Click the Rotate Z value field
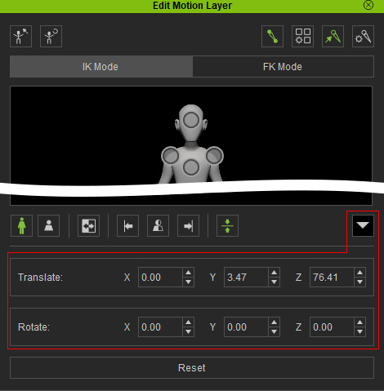 [332, 327]
